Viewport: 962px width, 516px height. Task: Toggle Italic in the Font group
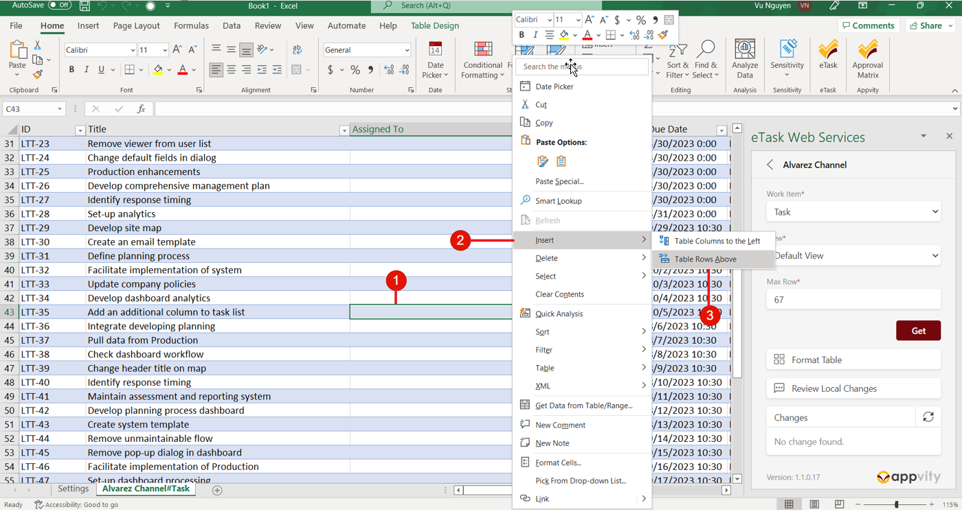(87, 69)
